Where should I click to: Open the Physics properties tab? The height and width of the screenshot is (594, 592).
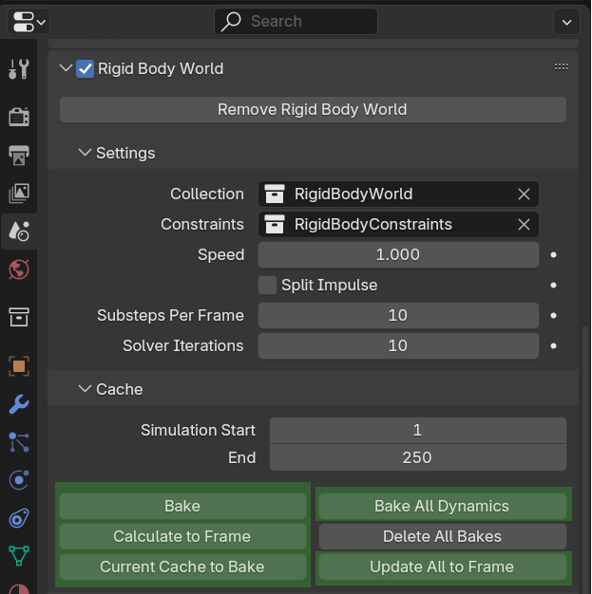coord(19,480)
